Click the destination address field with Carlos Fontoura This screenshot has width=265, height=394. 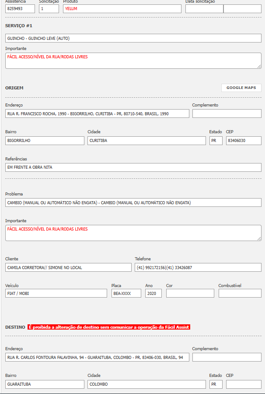coord(97,358)
